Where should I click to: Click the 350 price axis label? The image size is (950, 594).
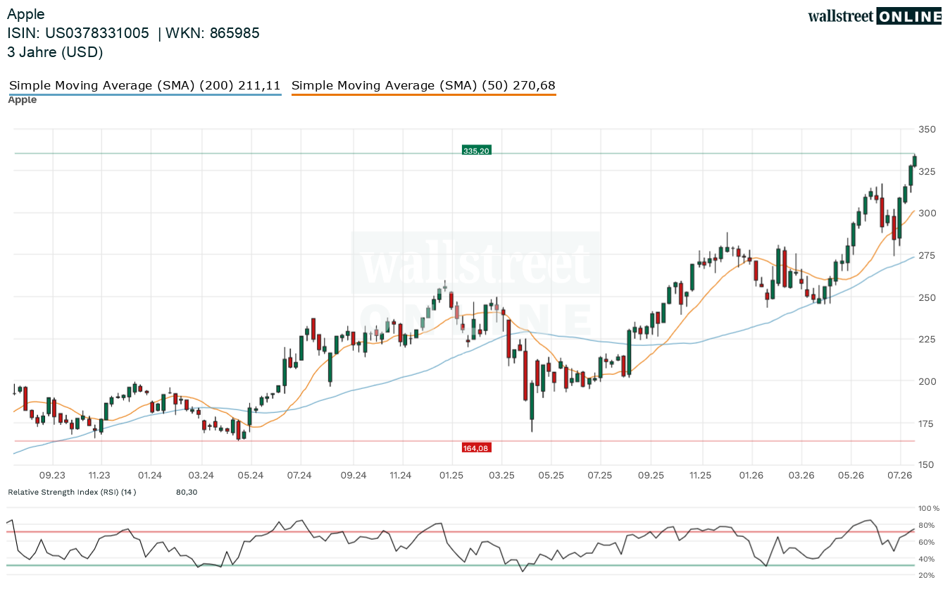(927, 130)
